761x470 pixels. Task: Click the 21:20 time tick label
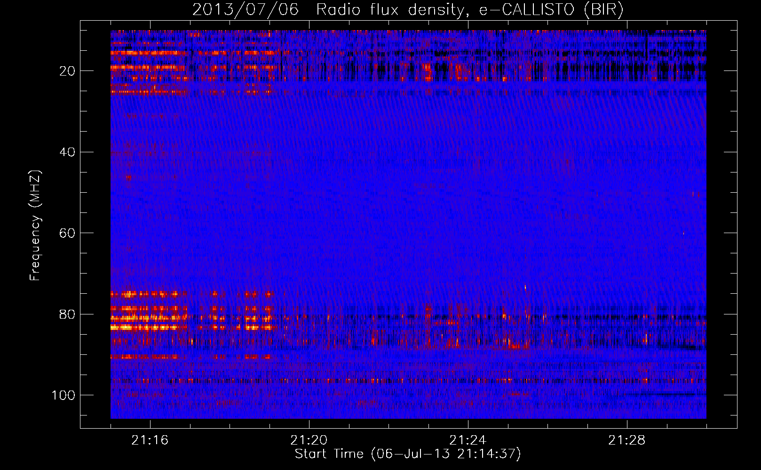coord(309,440)
